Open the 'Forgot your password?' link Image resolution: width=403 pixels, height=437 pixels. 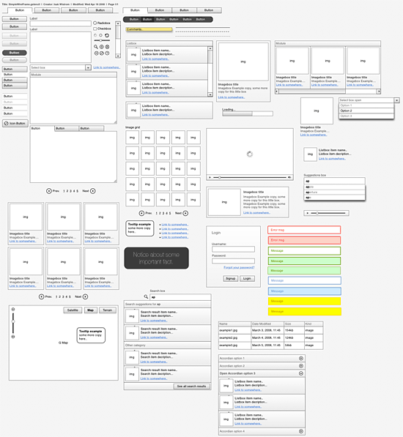(239, 268)
